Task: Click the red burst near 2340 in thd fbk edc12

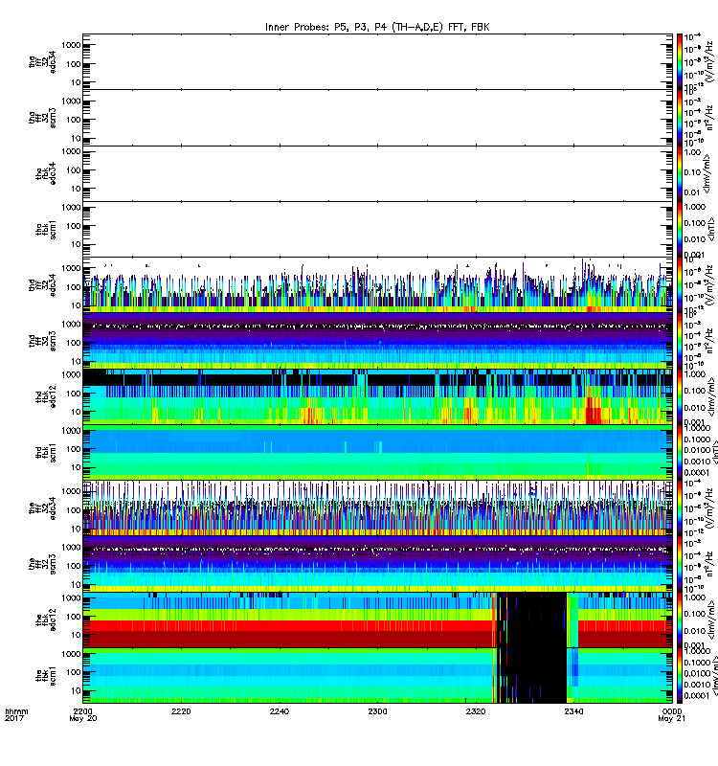Action: pos(594,411)
